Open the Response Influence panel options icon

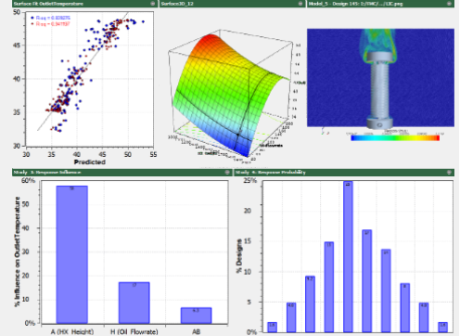coord(227,172)
